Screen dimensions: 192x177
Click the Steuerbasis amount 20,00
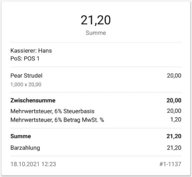tap(174, 111)
